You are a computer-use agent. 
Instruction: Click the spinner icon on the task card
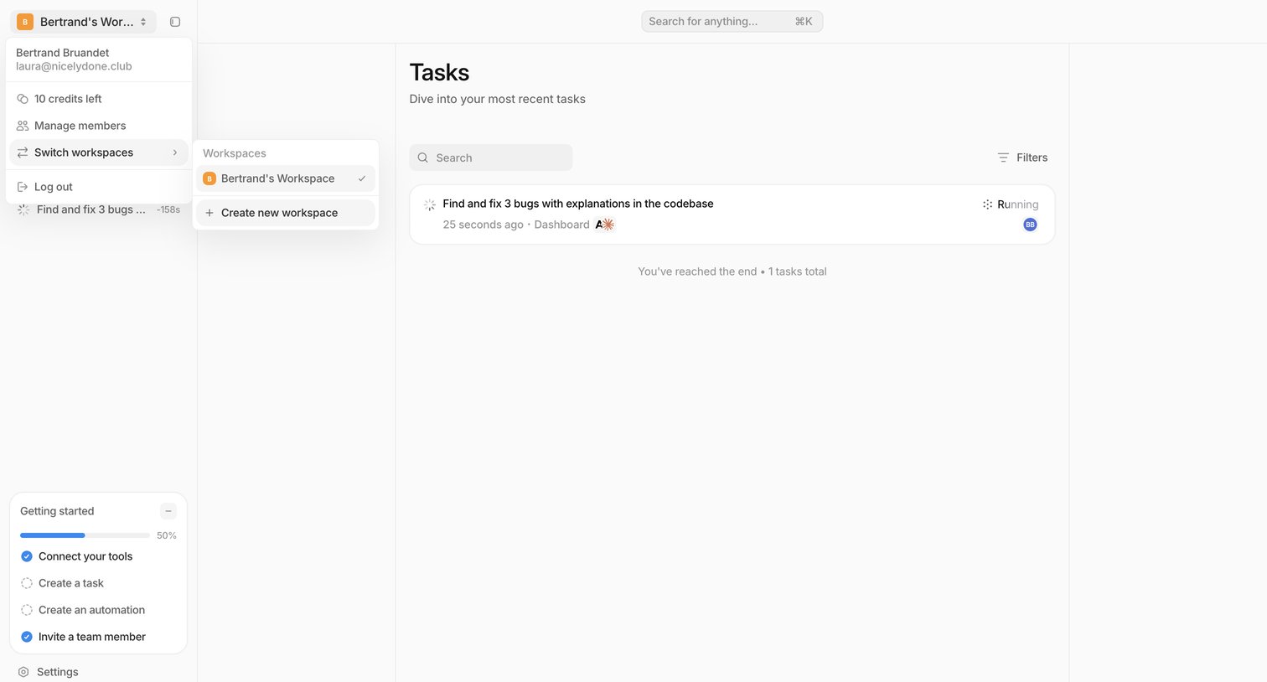[430, 204]
